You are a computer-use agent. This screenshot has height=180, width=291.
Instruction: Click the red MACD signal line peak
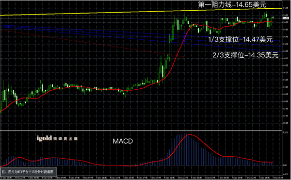coord(189,135)
